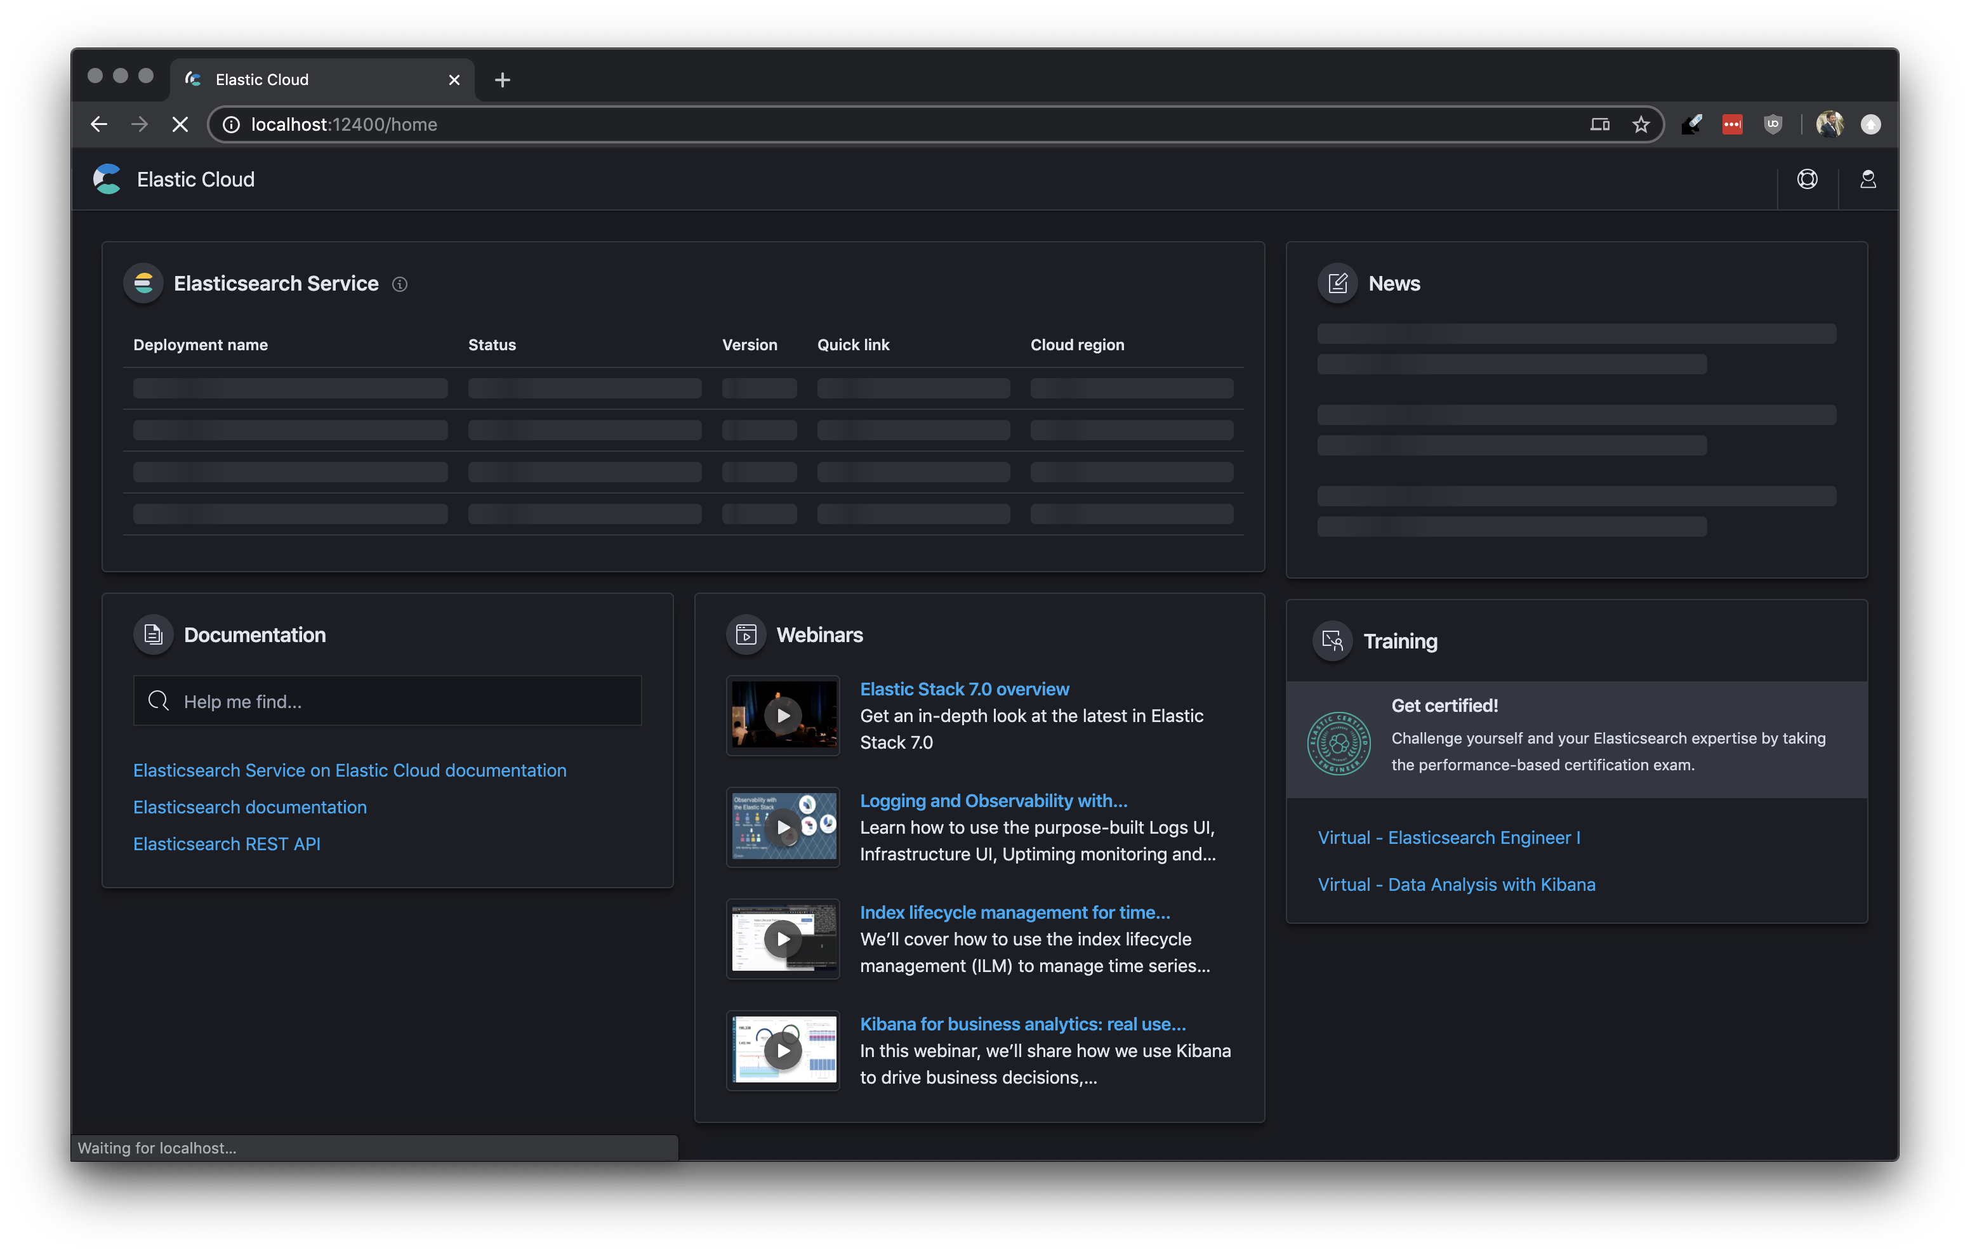Click the Elastic Certified Engineer badge
Viewport: 1970px width, 1255px height.
1339,742
